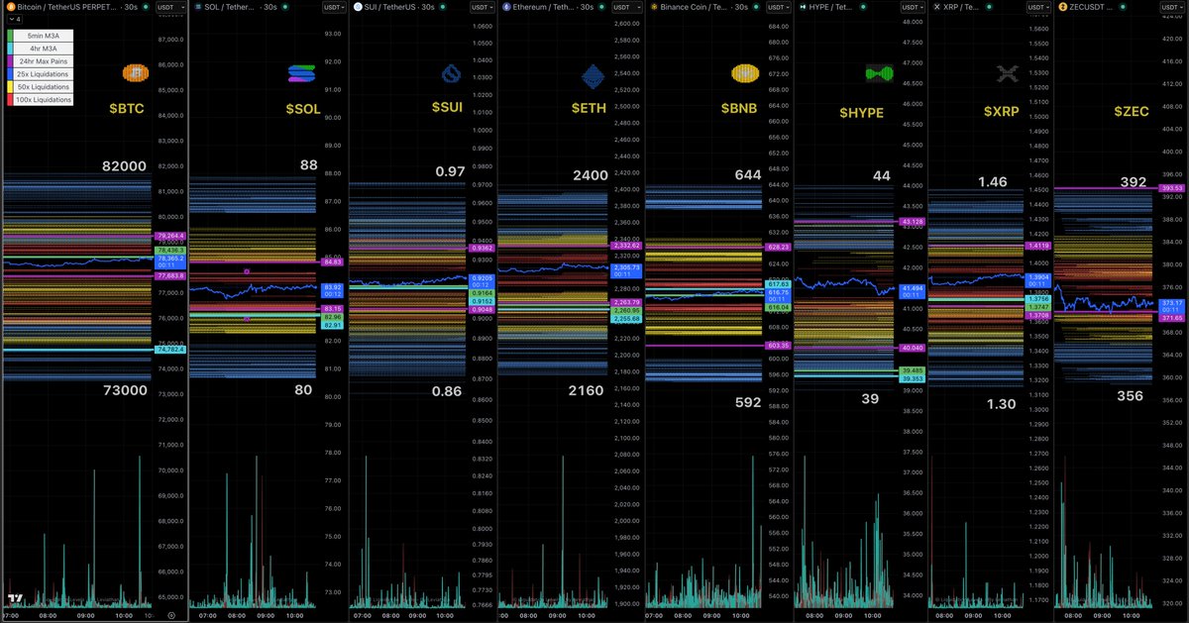Screen dimensions: 1189x623
Task: Click the XRP symbol icon in the XRP chart header
Action: click(937, 6)
